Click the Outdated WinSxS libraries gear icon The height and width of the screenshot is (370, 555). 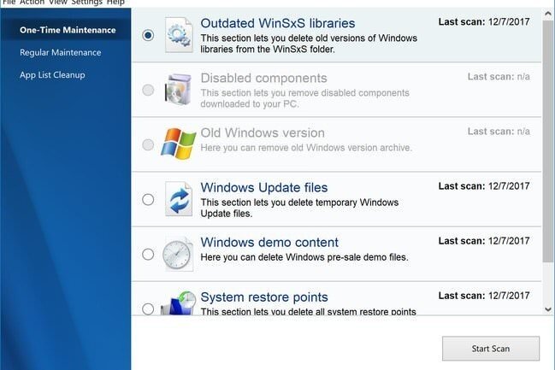pyautogui.click(x=179, y=35)
